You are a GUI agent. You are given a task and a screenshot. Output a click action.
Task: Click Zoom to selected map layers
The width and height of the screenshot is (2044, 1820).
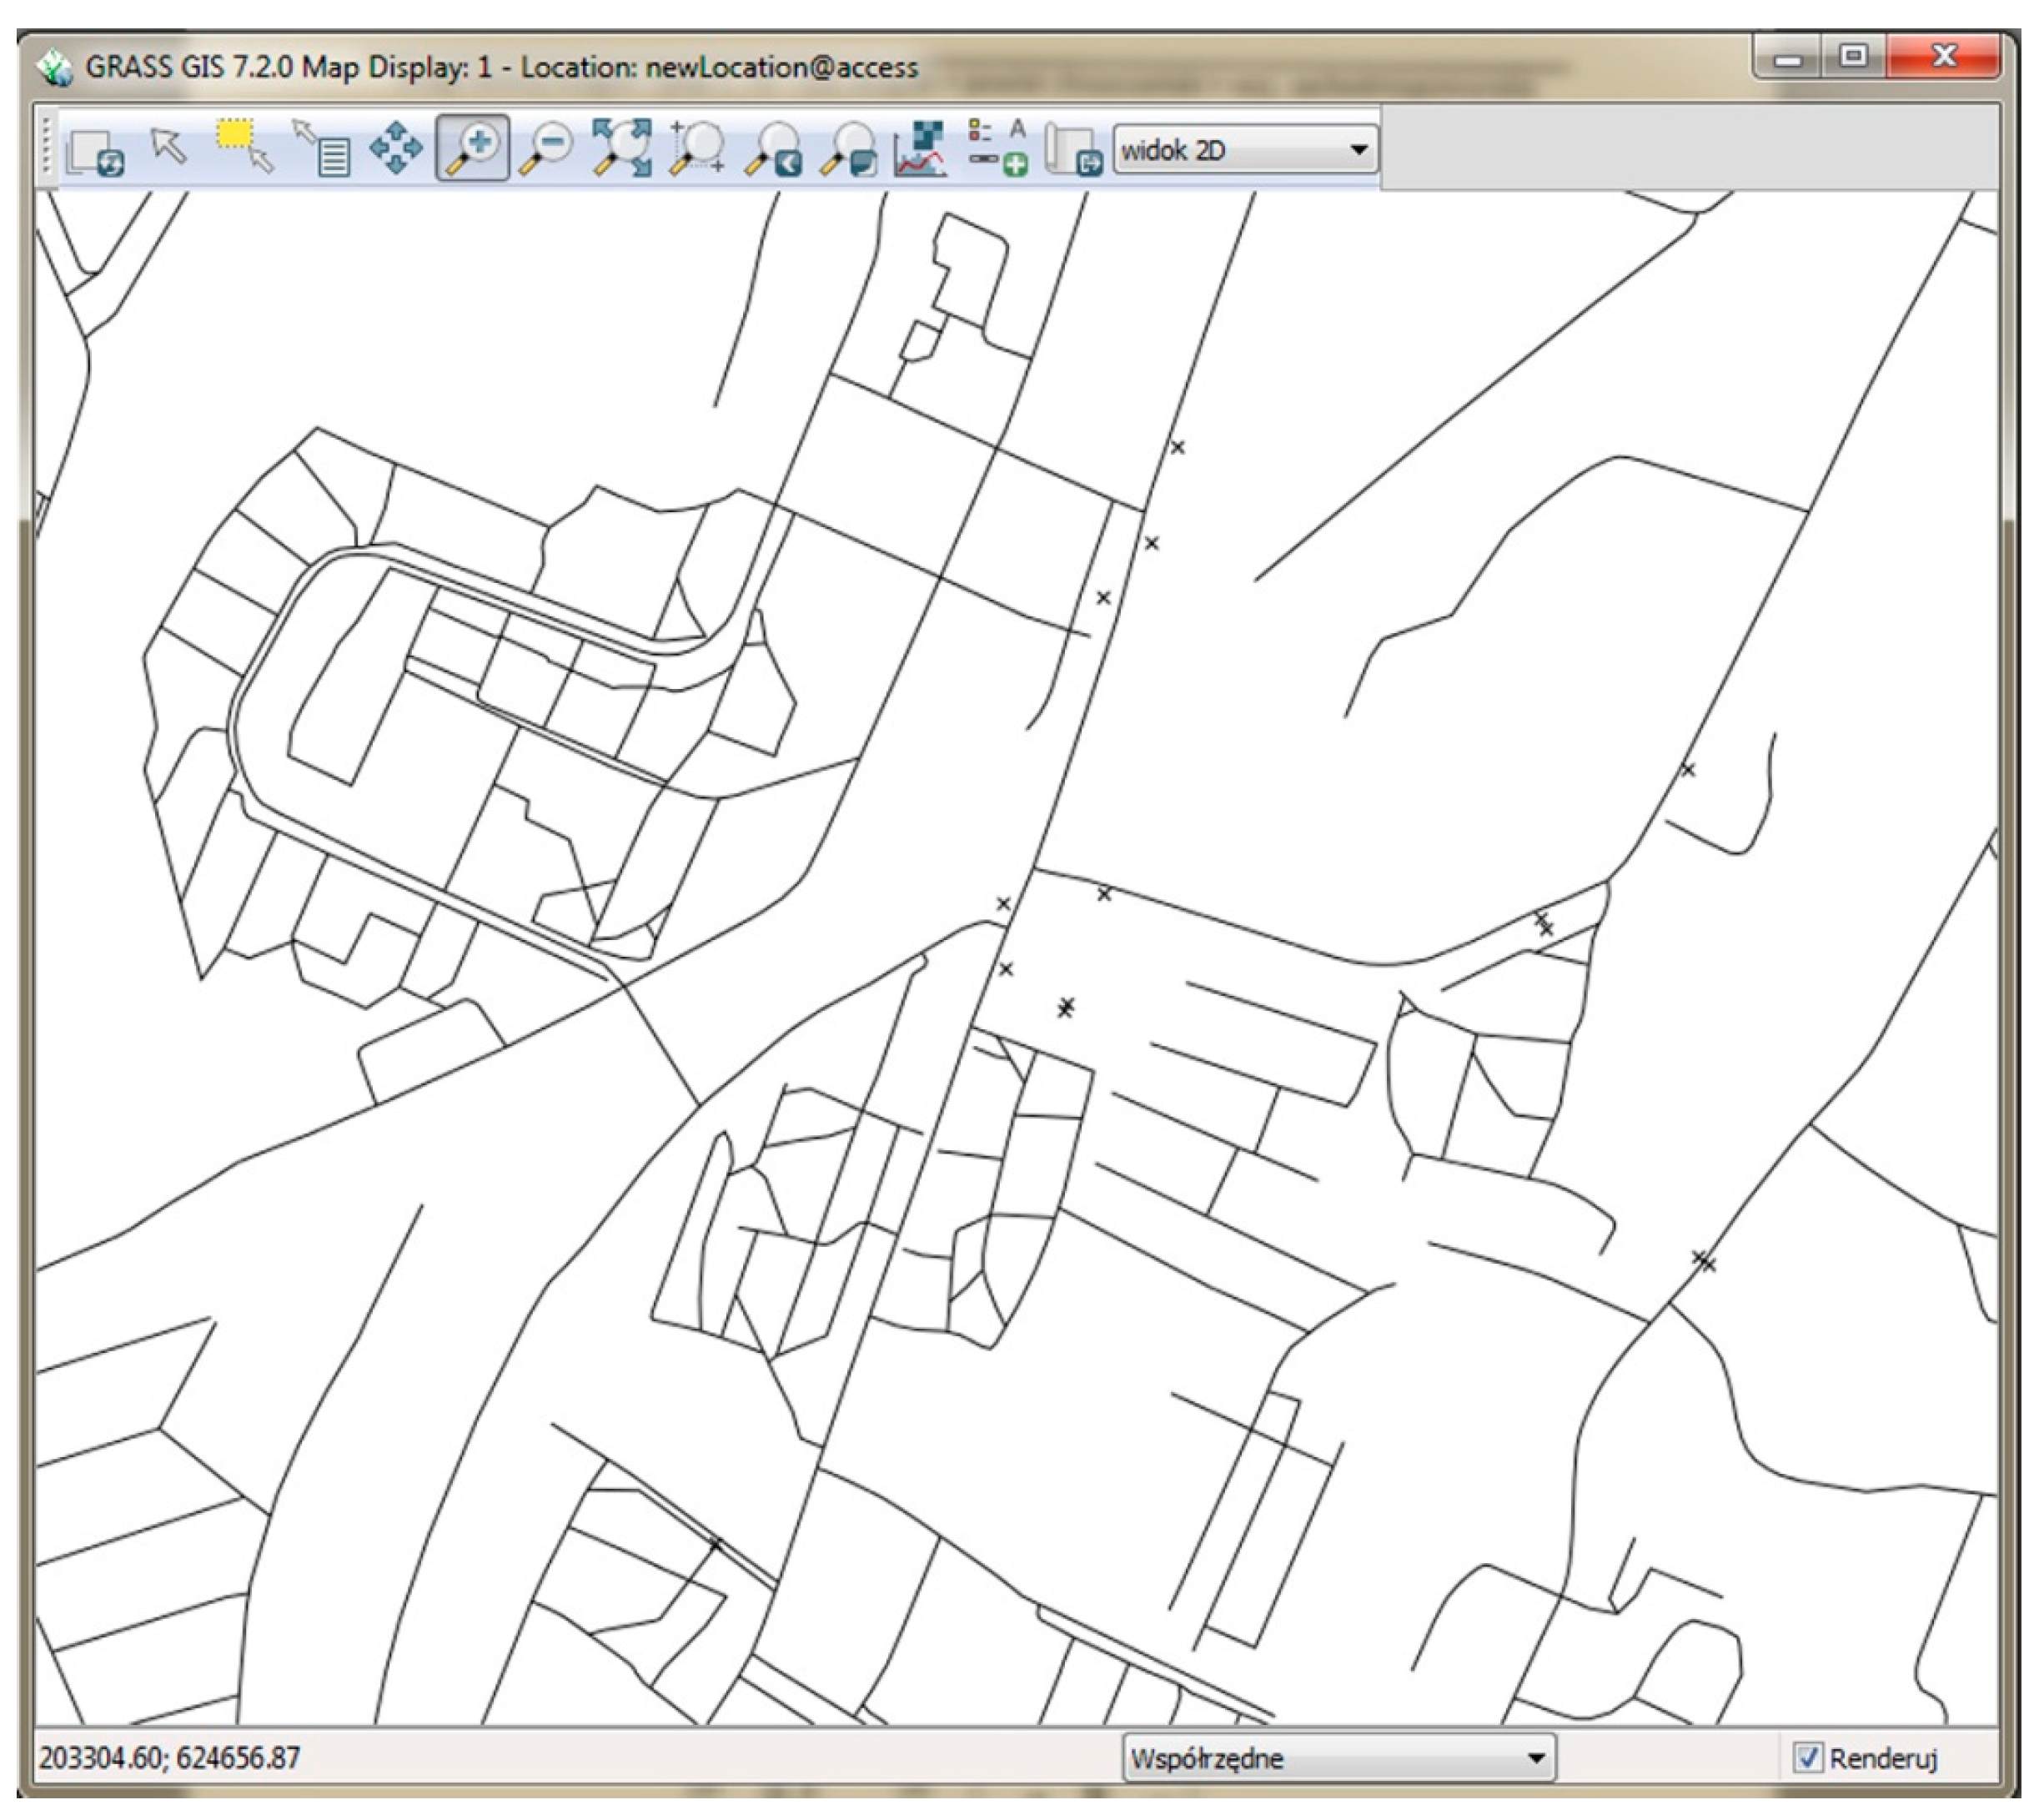(x=621, y=149)
